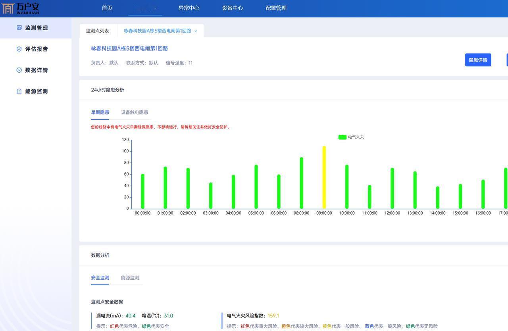The width and height of the screenshot is (508, 331).
Task: Click the 漏电流 value 40.4
Action: (131, 316)
